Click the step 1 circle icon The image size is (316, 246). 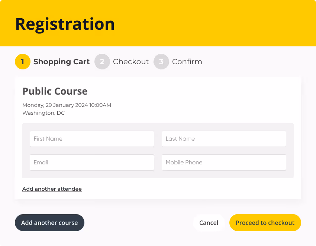[x=23, y=62]
